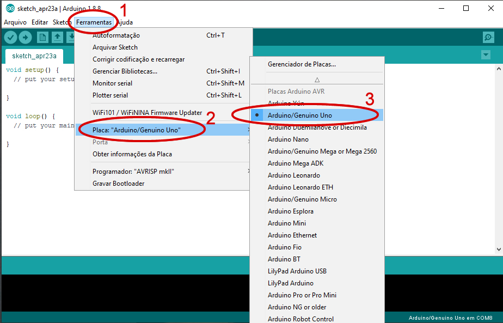Choose the Arduino BT board
This screenshot has height=323, width=503.
(317, 259)
